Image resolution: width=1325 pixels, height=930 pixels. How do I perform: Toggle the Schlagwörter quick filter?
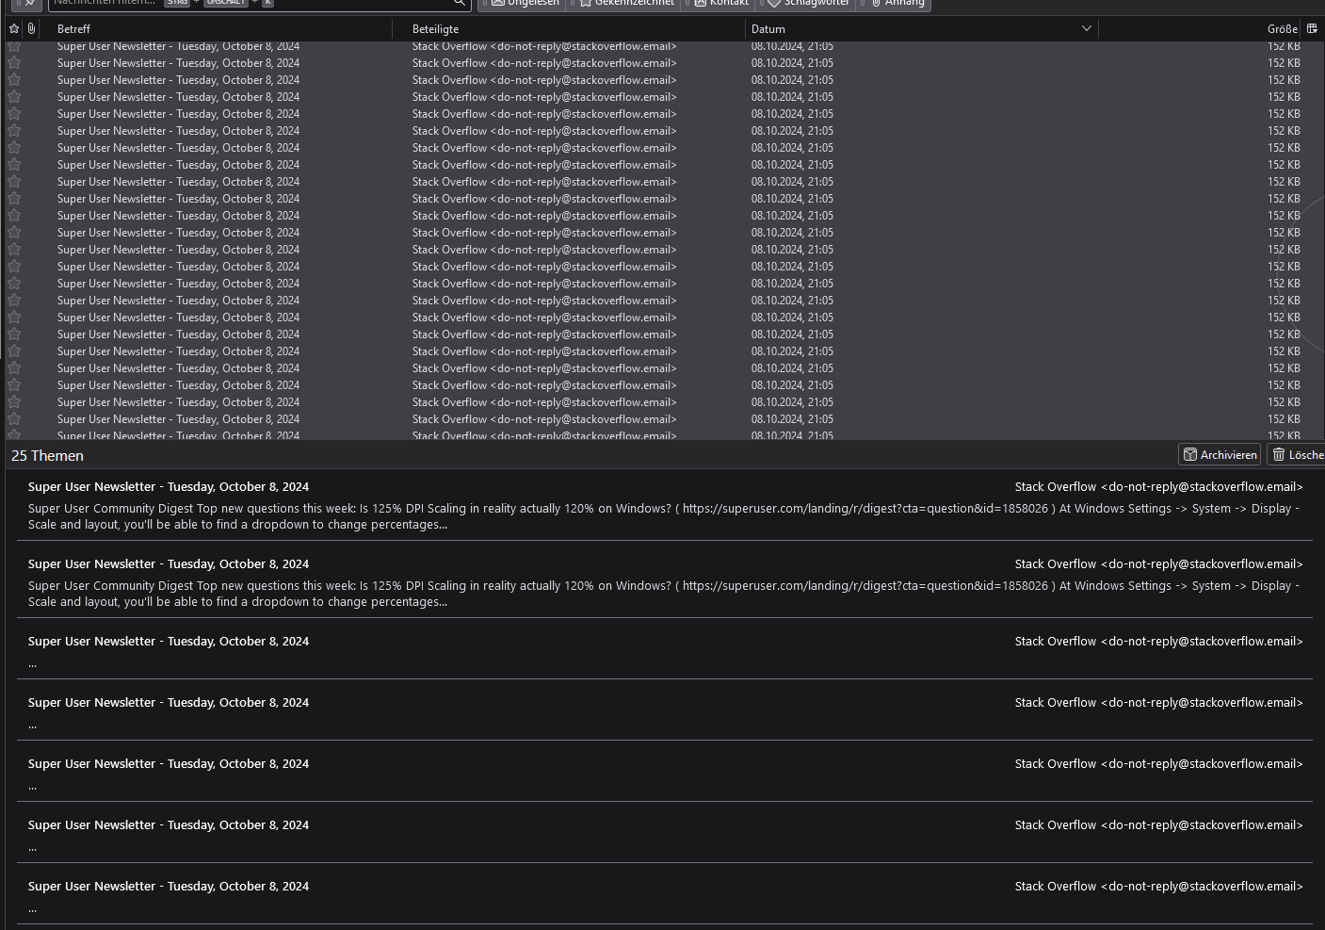[x=807, y=4]
